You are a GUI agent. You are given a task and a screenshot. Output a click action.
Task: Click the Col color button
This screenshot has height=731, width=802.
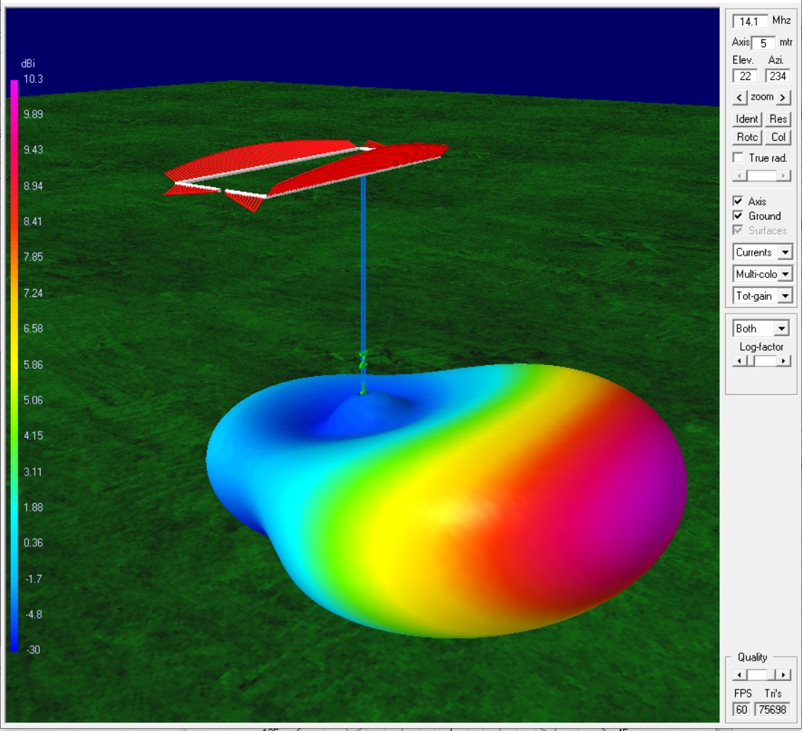[x=778, y=137]
